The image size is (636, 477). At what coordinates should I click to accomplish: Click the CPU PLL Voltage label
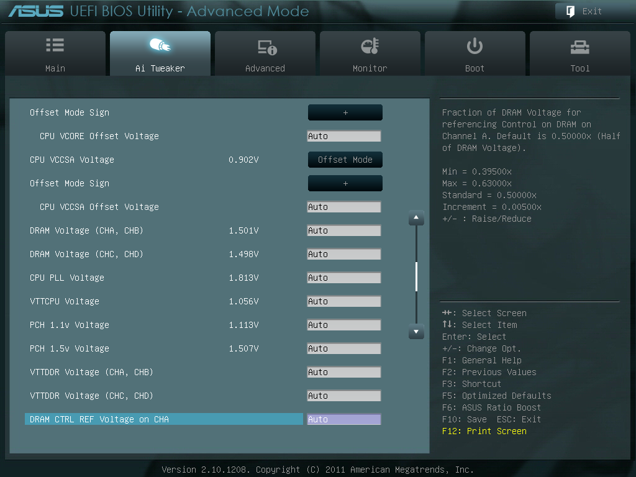click(x=67, y=278)
